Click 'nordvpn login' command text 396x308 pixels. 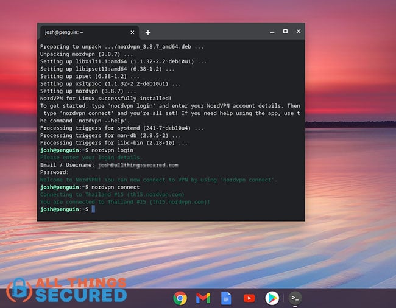[x=112, y=150]
